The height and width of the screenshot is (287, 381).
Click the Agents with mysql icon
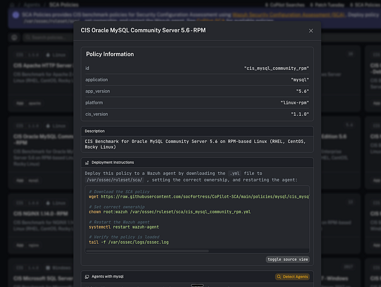point(87,277)
